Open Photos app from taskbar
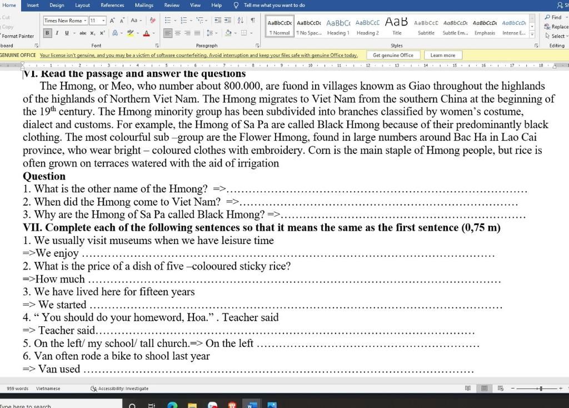This screenshot has height=408, width=569. [x=272, y=405]
